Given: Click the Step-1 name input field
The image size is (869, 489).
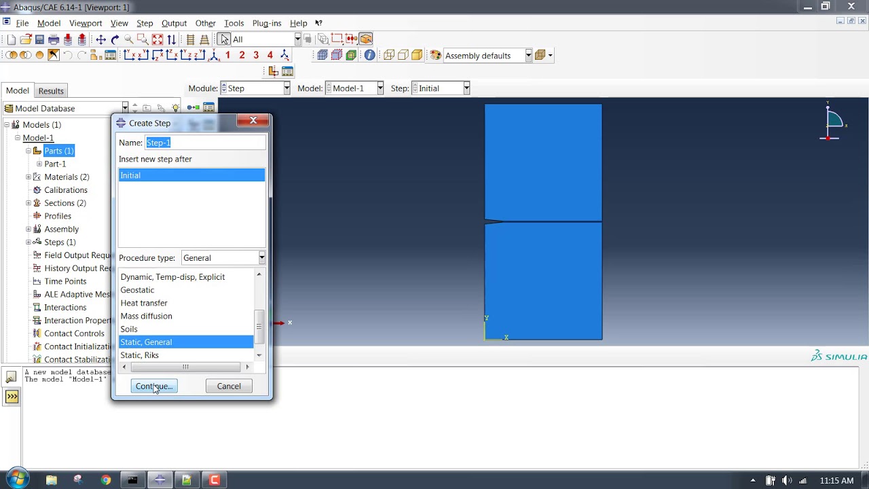Looking at the screenshot, I should tap(206, 143).
